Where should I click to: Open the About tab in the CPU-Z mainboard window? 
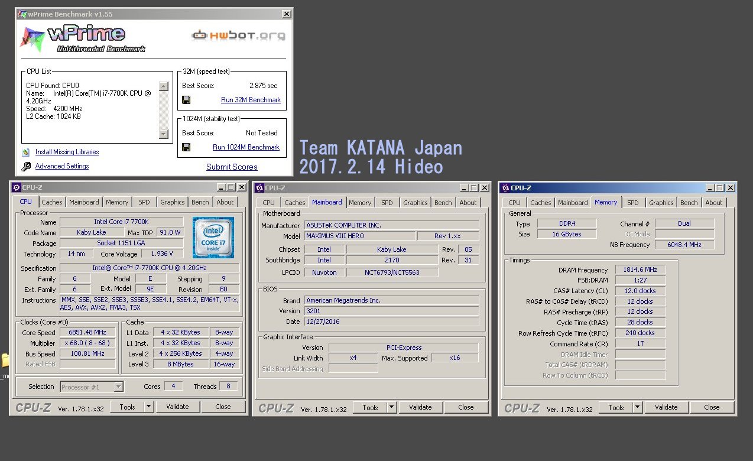pyautogui.click(x=468, y=203)
